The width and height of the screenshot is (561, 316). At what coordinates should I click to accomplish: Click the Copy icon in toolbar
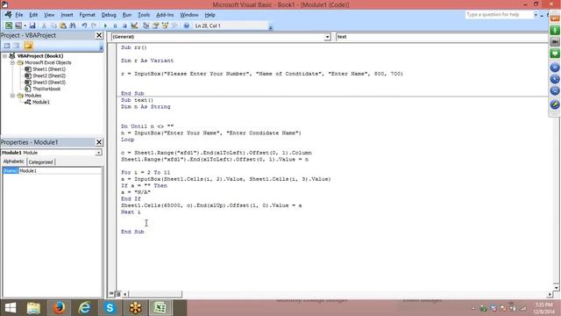pyautogui.click(x=53, y=25)
